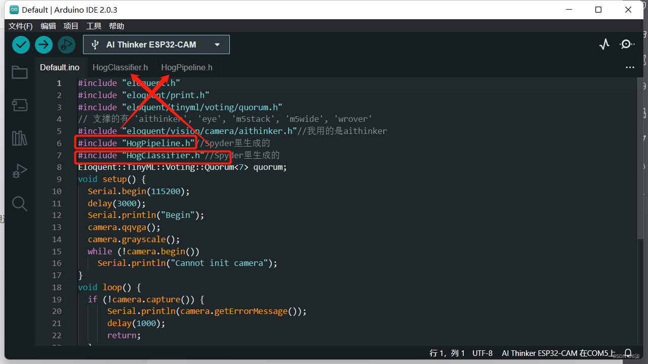Viewport: 648px width, 364px height.
Task: Open the Search sidebar icon
Action: pyautogui.click(x=20, y=204)
